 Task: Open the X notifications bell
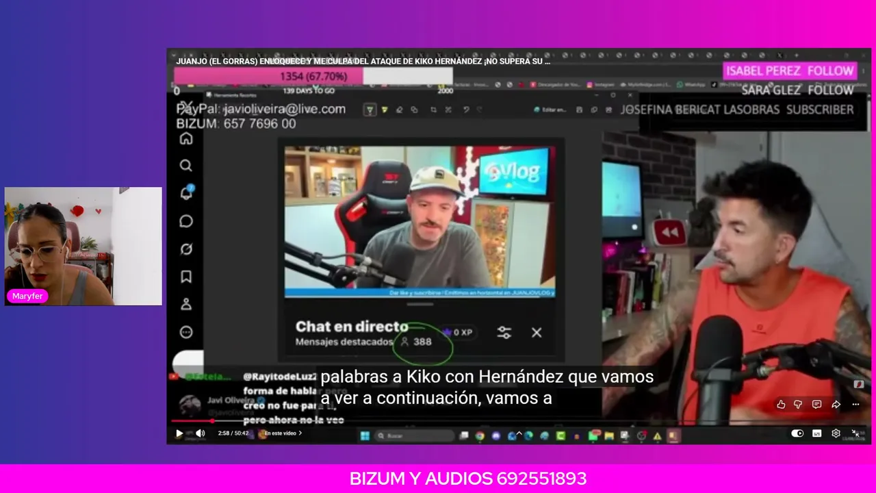coord(186,193)
